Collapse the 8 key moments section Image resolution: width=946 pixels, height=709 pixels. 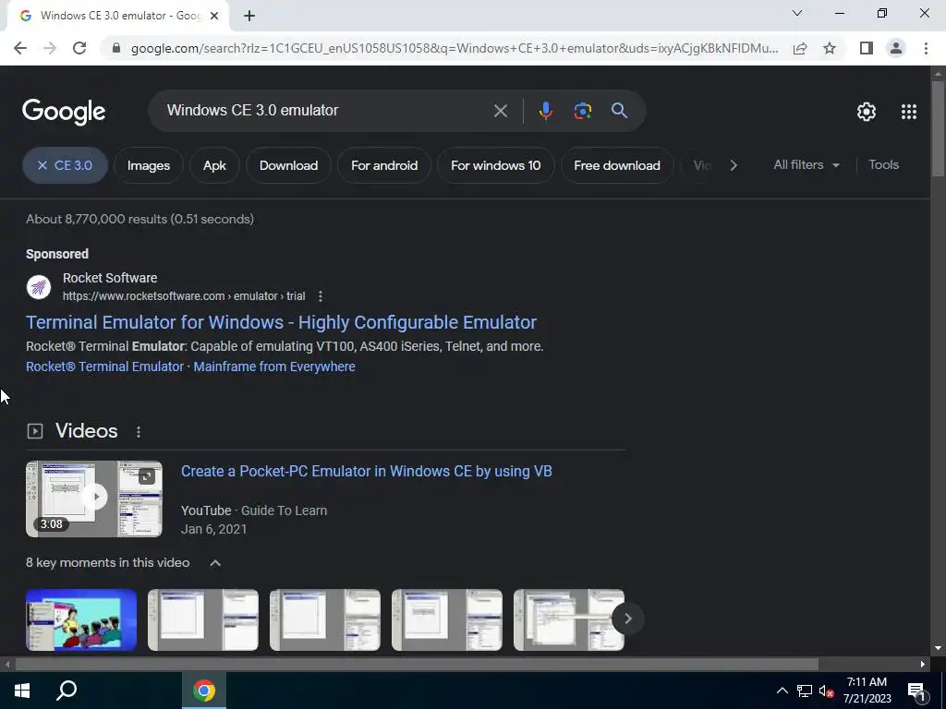[x=214, y=563]
